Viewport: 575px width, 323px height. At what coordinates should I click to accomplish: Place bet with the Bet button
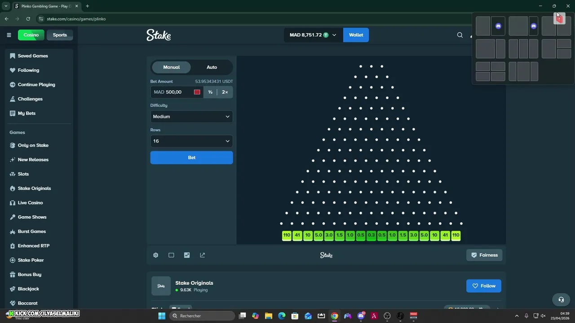tap(191, 157)
